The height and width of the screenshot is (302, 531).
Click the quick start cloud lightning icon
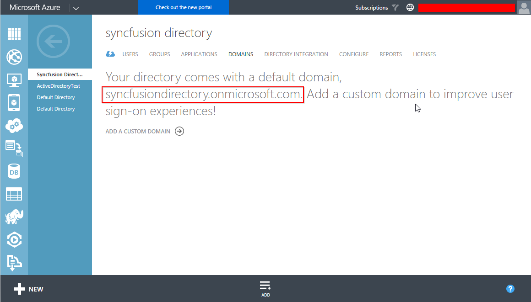point(110,54)
